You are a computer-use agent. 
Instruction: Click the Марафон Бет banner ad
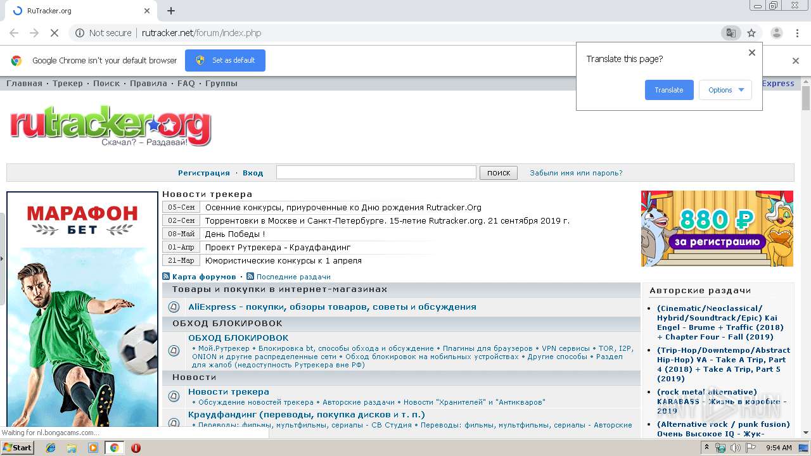coord(82,309)
